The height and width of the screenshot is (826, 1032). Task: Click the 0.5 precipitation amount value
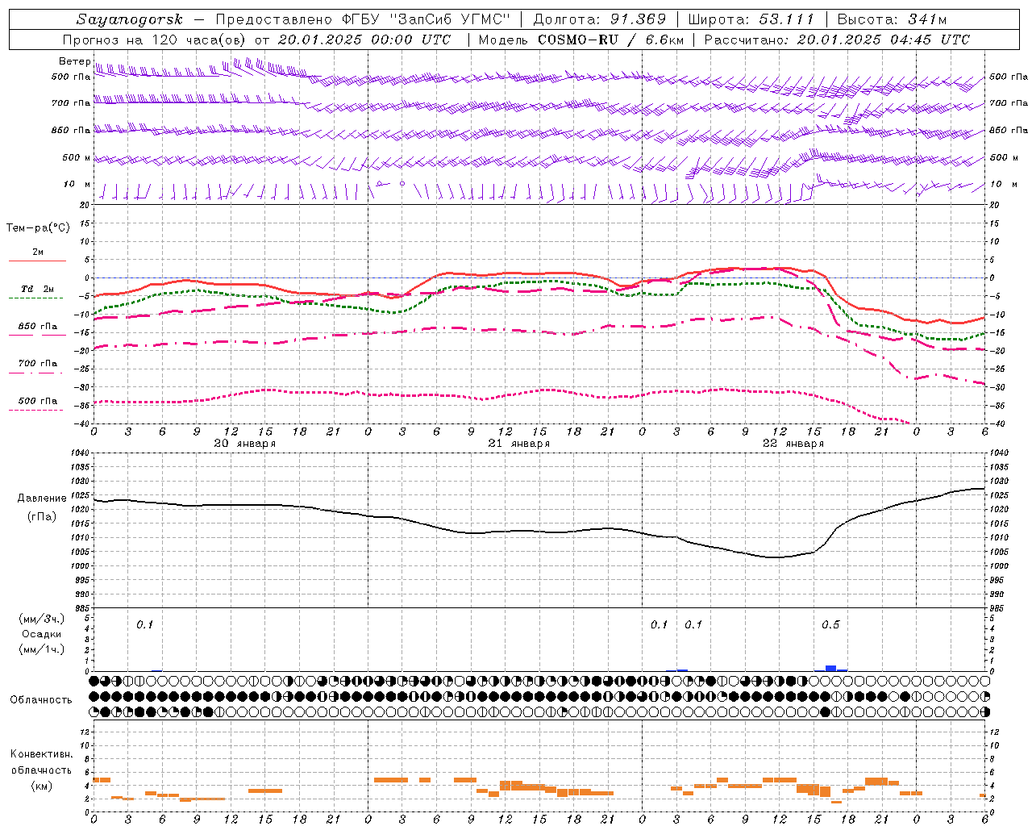pyautogui.click(x=830, y=624)
